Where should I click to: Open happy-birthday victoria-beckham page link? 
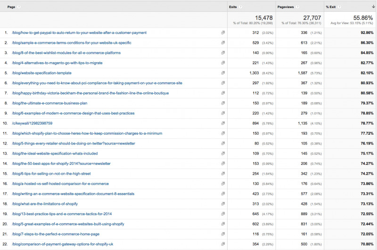click(90, 93)
